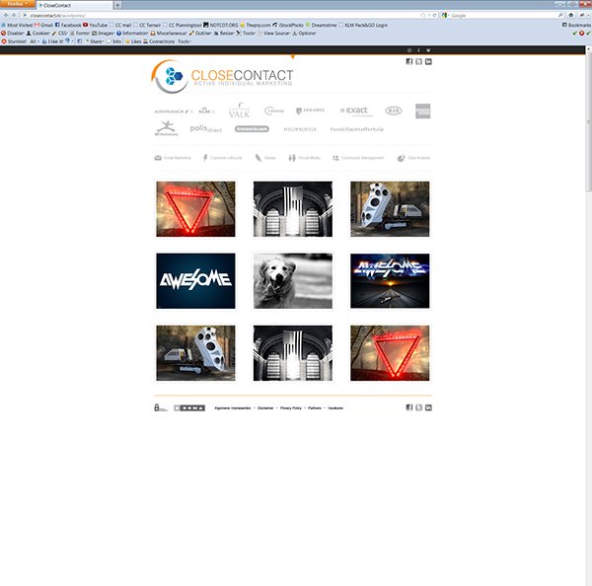Open the AWESOME highway sunset thumbnail
The height and width of the screenshot is (586, 592).
[390, 281]
